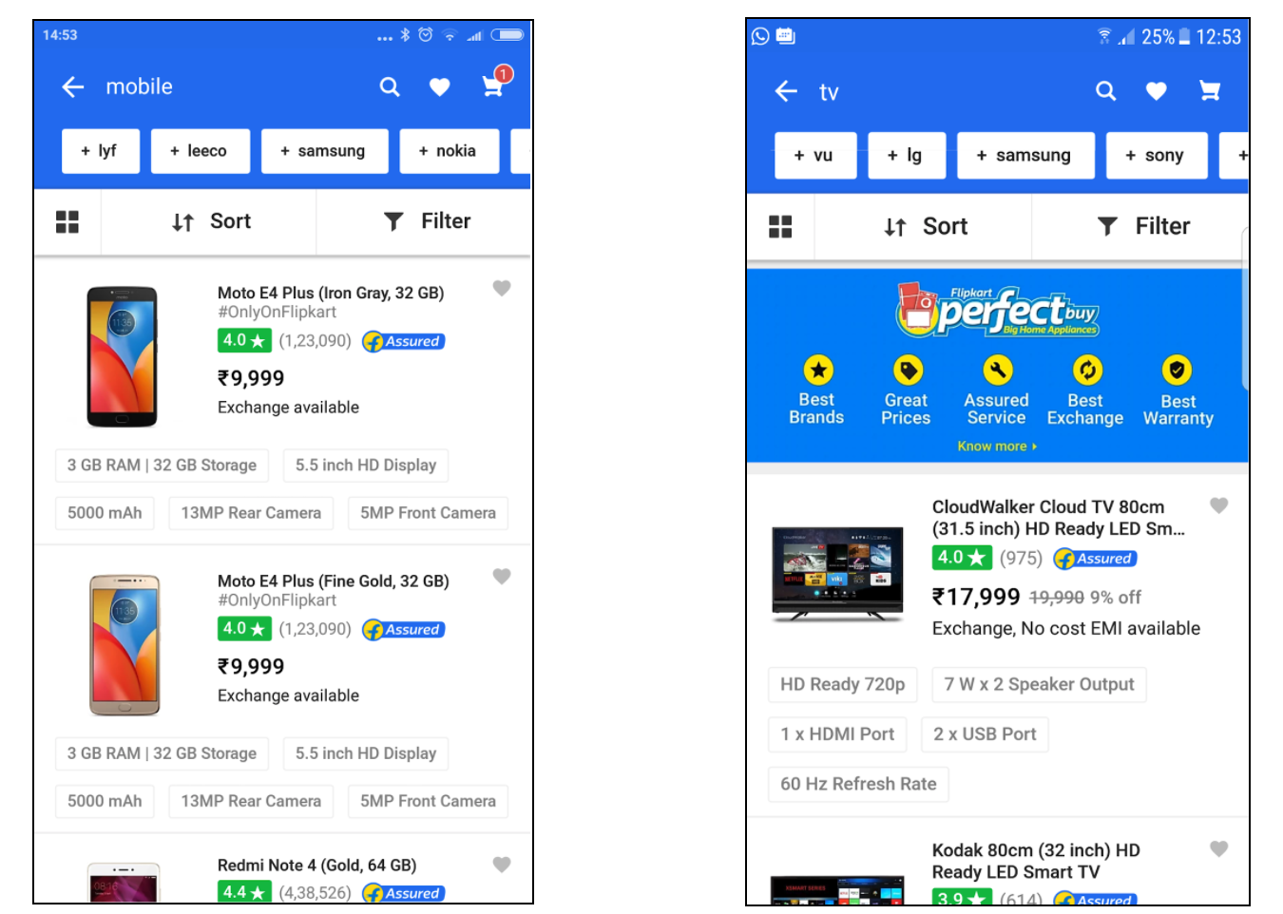Tap the search icon in the tv header
The image size is (1283, 914).
pos(1105,91)
